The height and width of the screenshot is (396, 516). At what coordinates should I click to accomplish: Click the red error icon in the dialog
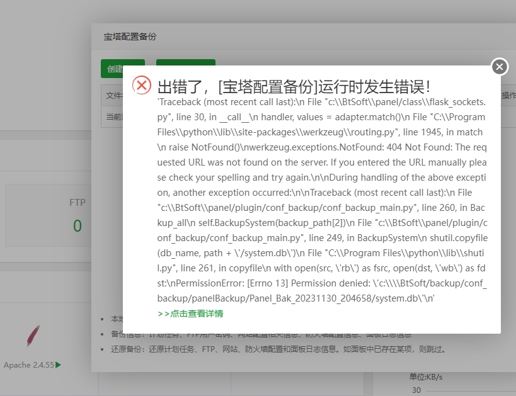(x=142, y=85)
